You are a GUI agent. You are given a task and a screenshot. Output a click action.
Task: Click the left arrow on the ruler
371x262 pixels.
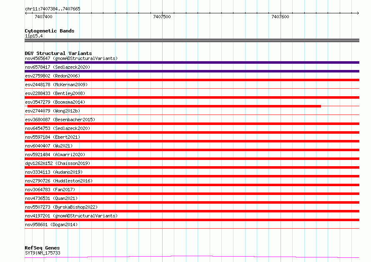26,13
